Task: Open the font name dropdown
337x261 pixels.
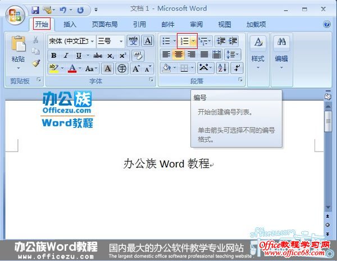Action: (x=93, y=41)
